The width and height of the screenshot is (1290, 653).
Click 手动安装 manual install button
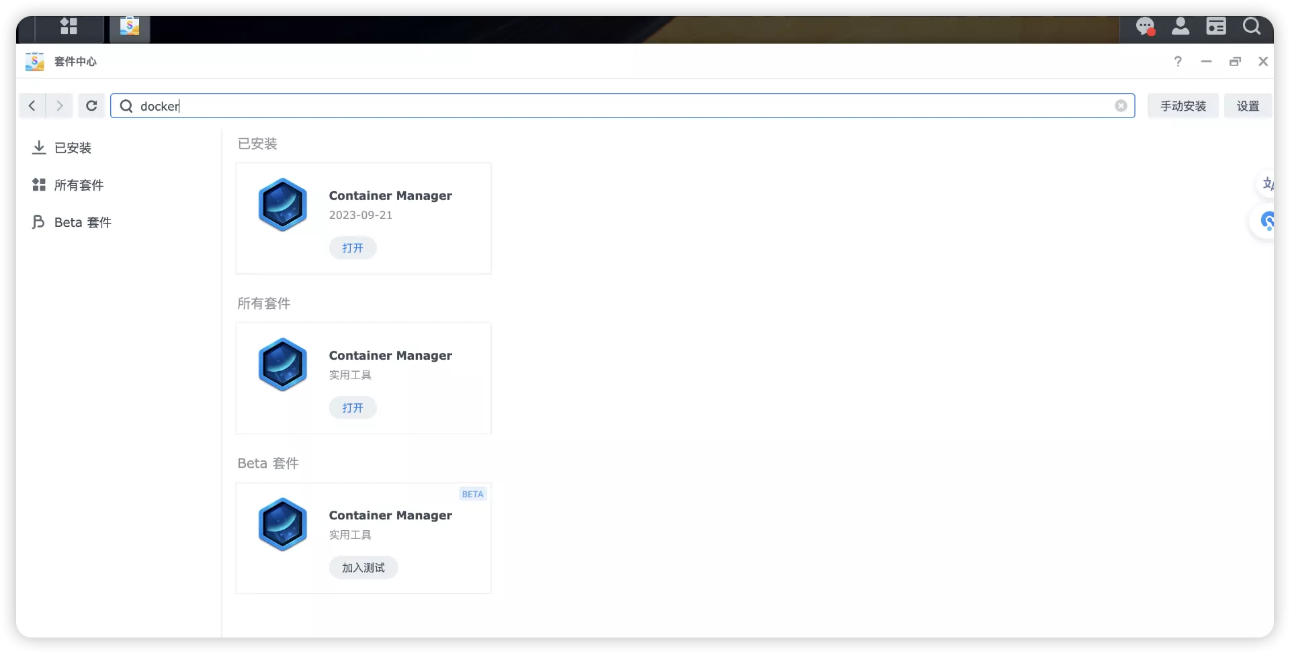(1182, 106)
